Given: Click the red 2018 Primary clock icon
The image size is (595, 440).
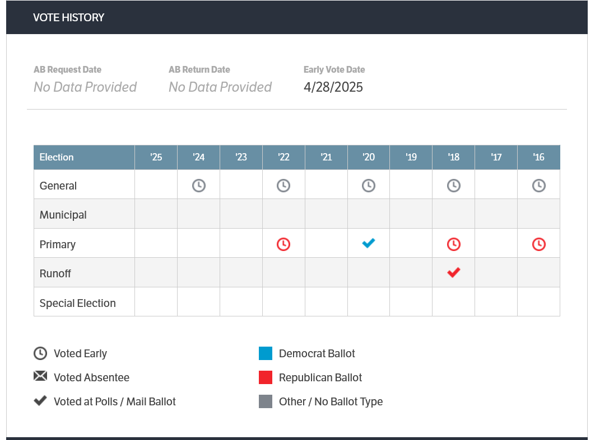Looking at the screenshot, I should click(x=453, y=244).
